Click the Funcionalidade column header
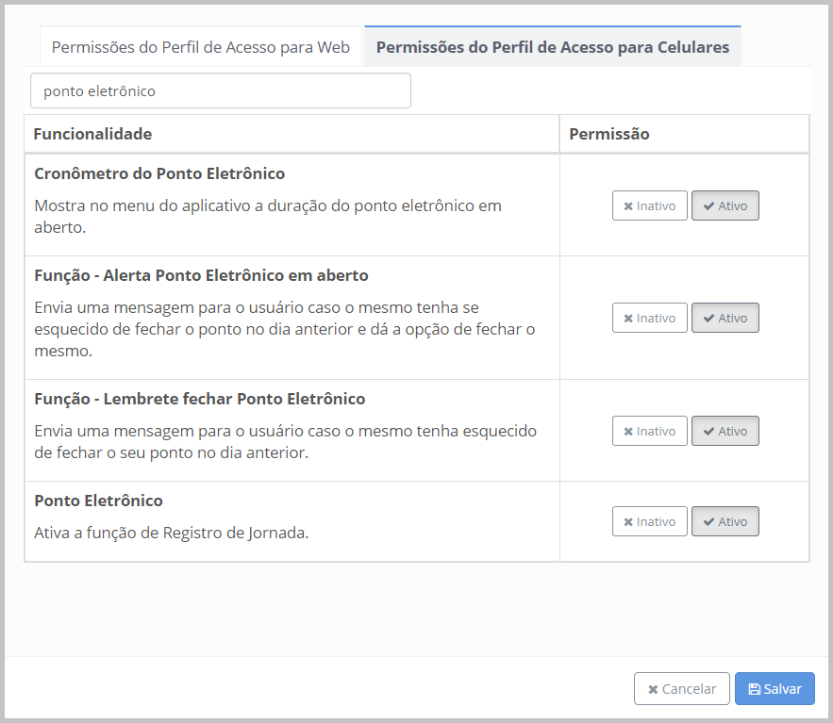Viewport: 833px width, 723px height. (x=92, y=134)
